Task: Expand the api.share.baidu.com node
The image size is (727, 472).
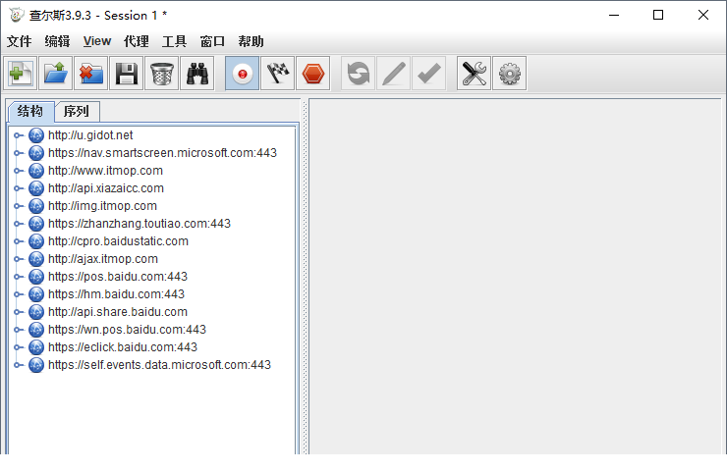Action: pyautogui.click(x=18, y=312)
